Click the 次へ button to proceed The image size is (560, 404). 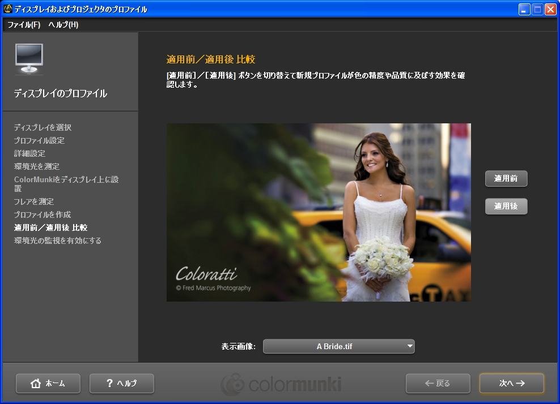pyautogui.click(x=511, y=383)
